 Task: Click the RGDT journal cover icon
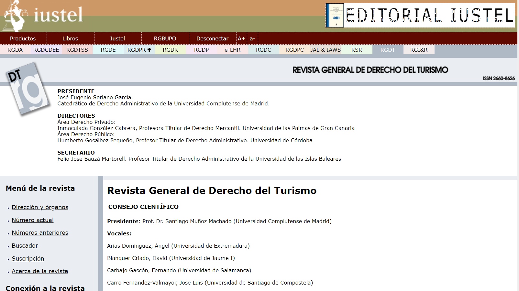click(x=28, y=89)
